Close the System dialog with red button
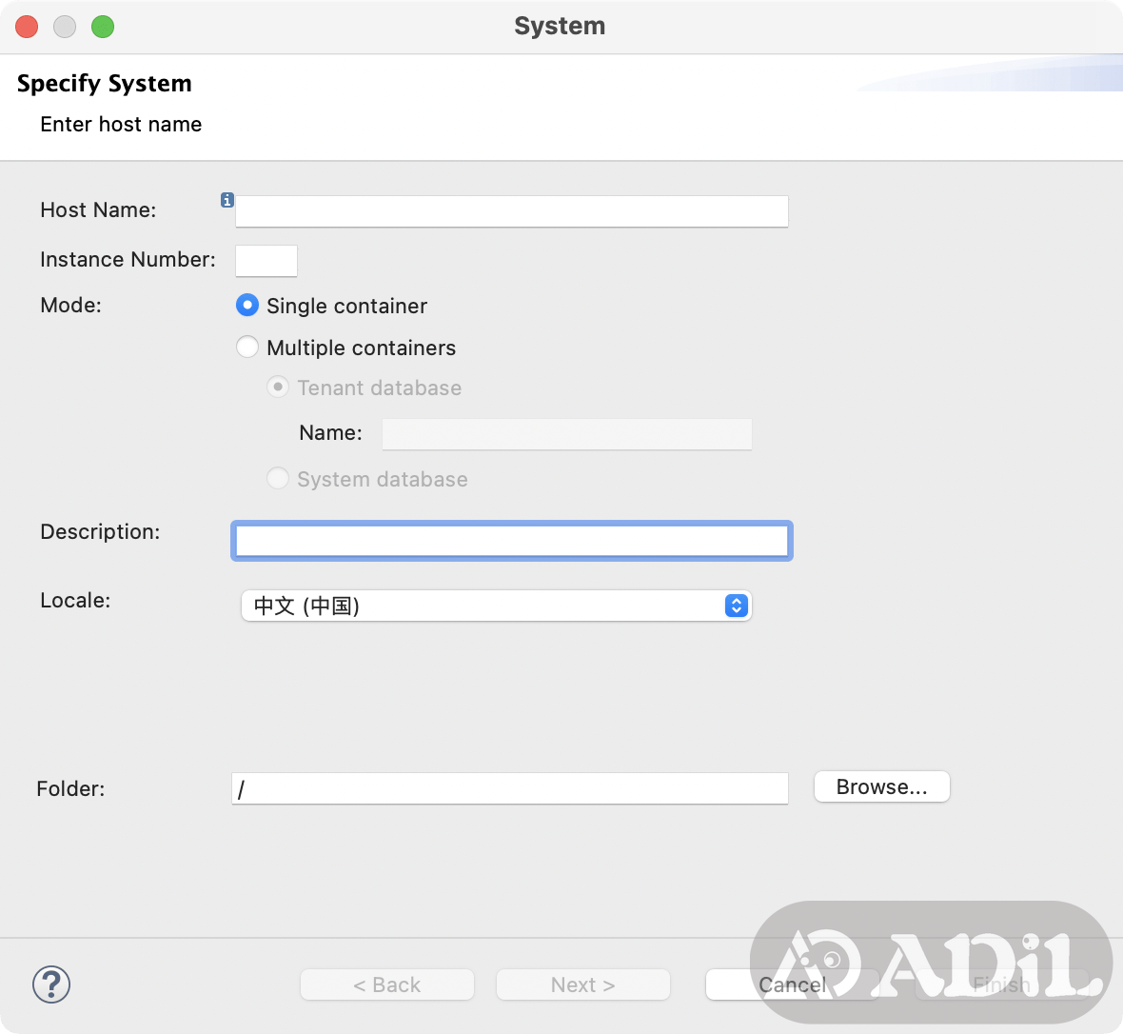The image size is (1123, 1034). tap(28, 27)
